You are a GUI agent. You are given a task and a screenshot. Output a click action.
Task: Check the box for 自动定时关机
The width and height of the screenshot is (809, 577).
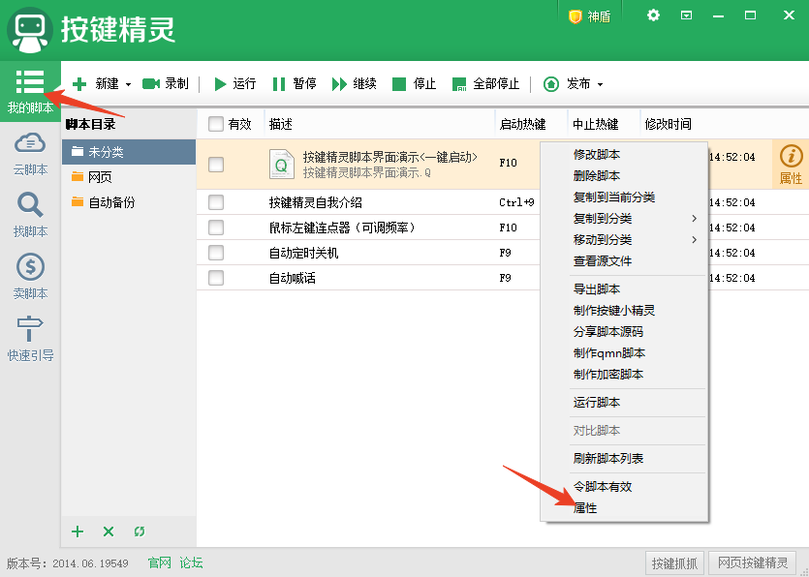[216, 253]
